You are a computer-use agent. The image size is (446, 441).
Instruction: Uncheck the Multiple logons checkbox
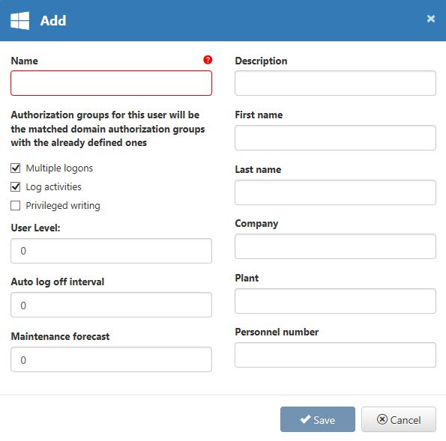pyautogui.click(x=15, y=168)
